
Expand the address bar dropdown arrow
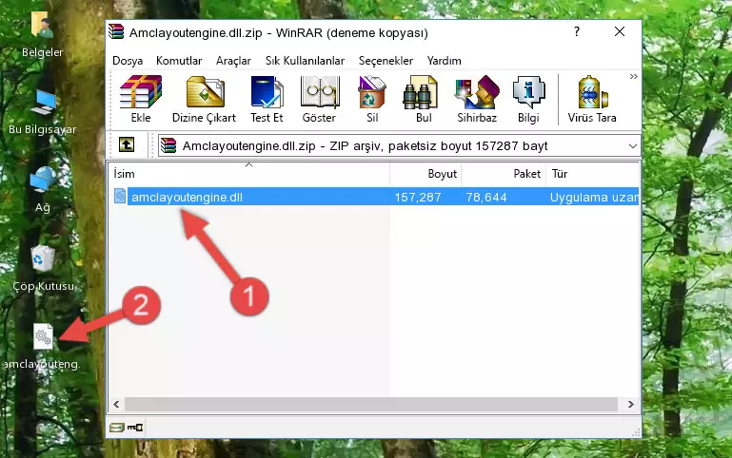[633, 145]
